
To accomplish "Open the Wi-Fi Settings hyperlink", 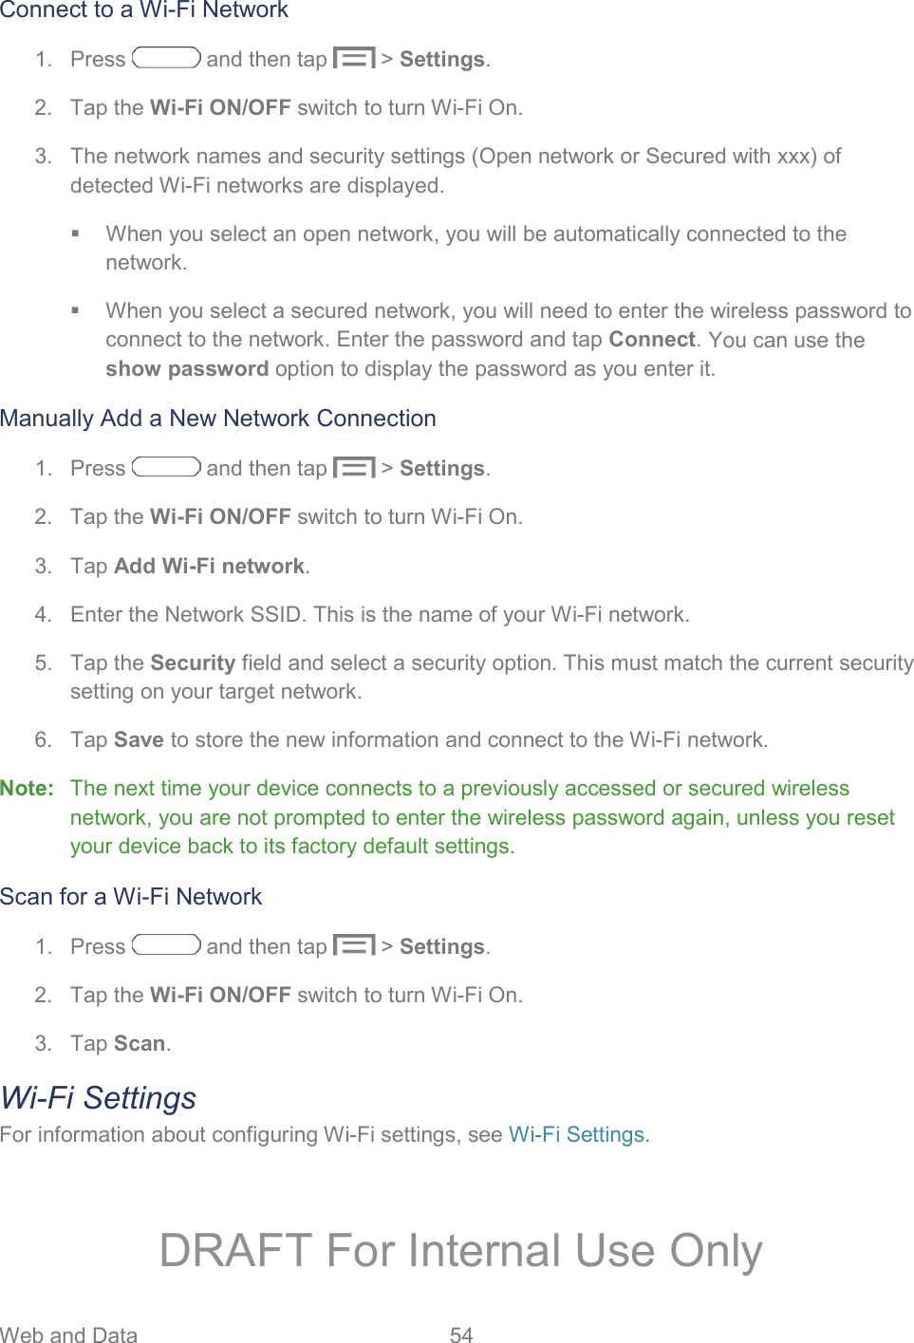I will [577, 1135].
